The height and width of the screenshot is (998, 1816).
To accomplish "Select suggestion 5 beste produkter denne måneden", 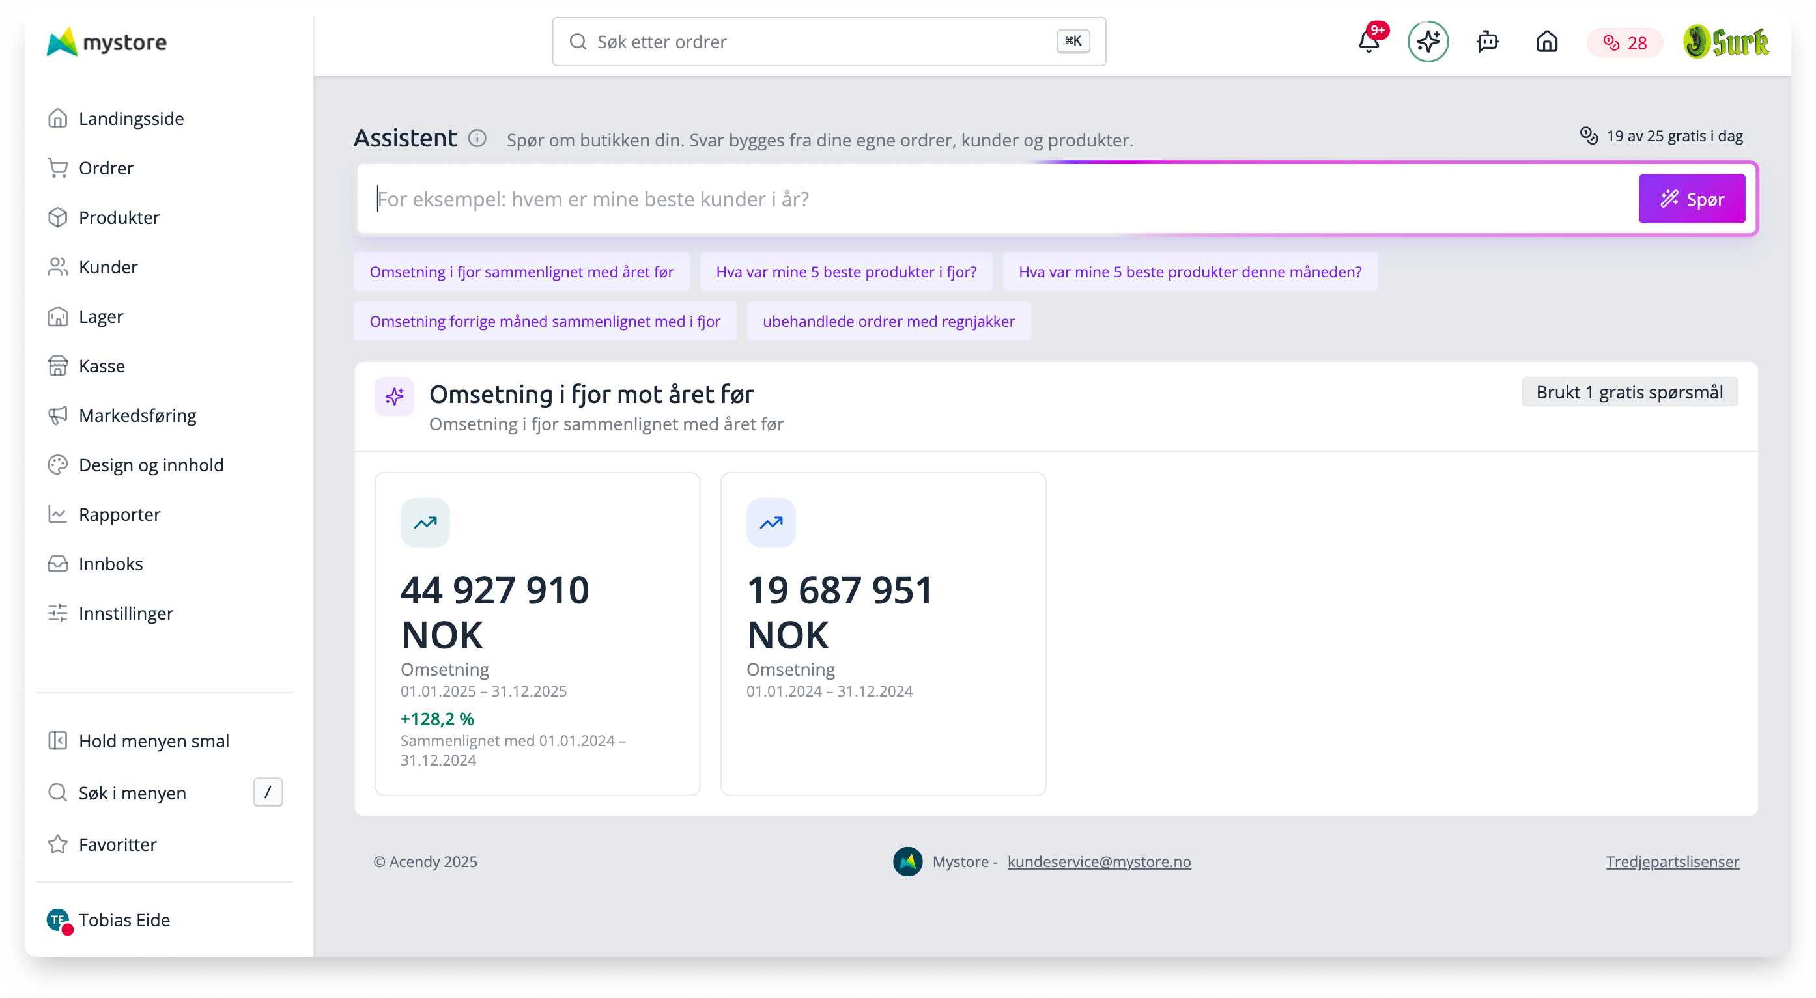I will pyautogui.click(x=1190, y=271).
